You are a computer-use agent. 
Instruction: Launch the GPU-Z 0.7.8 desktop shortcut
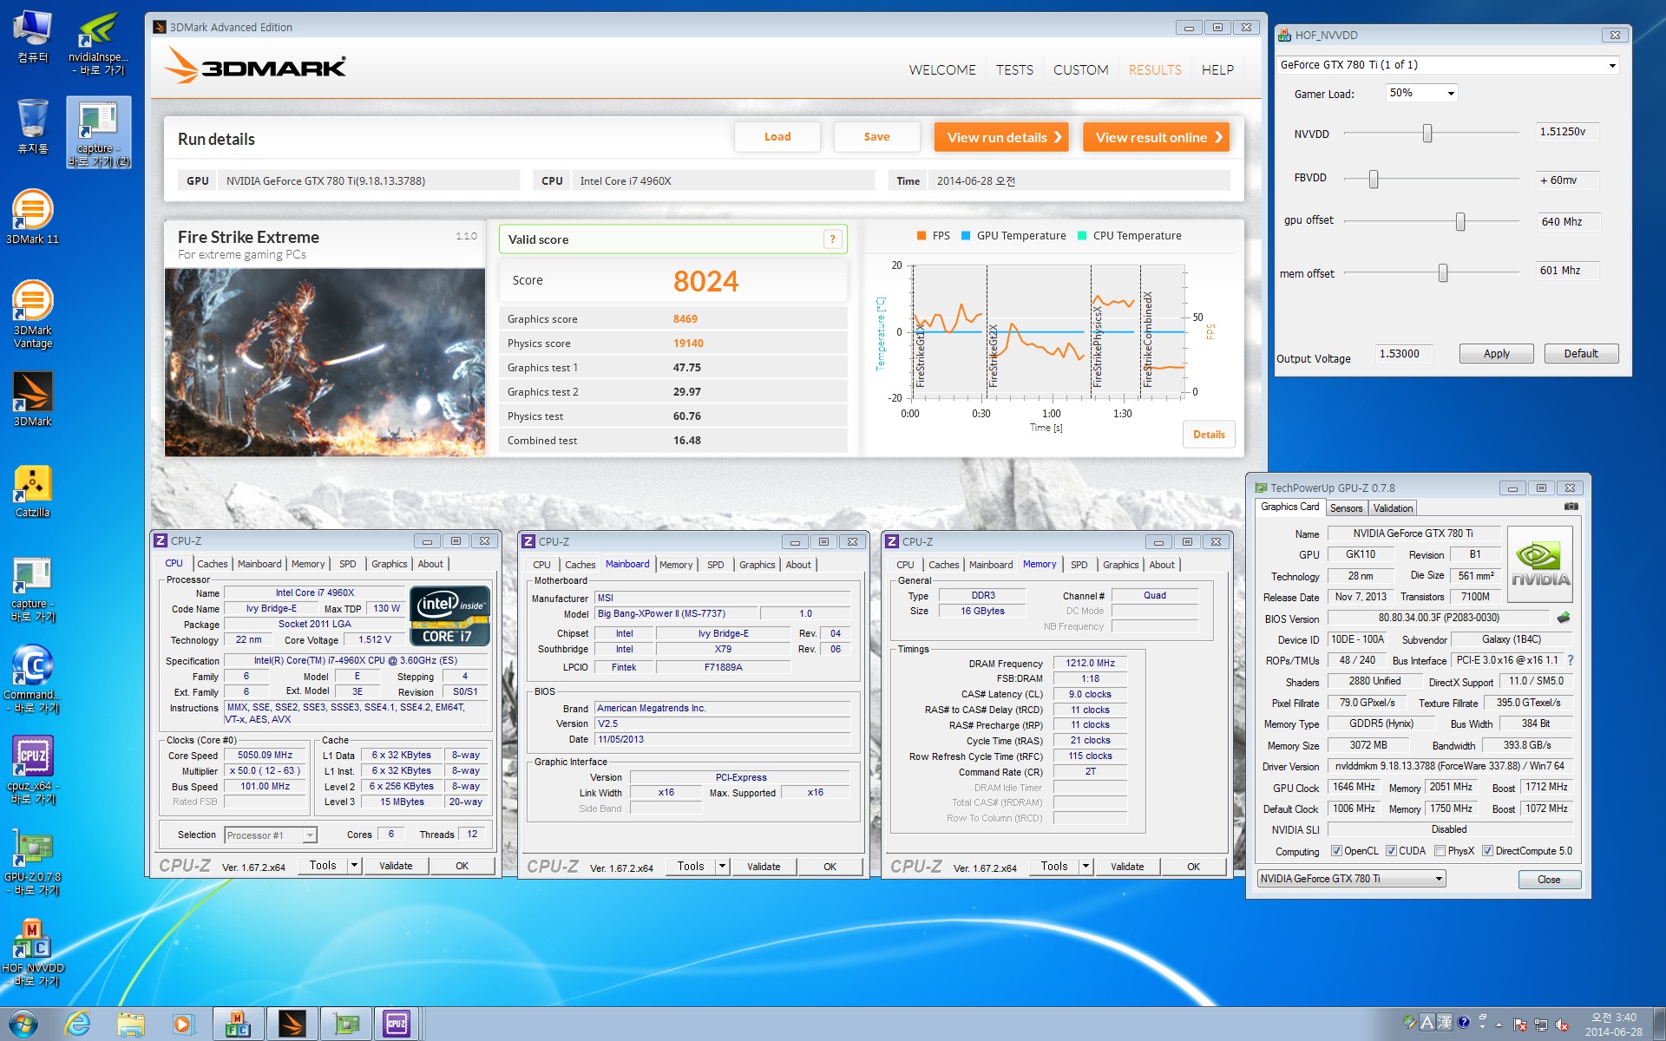[32, 861]
